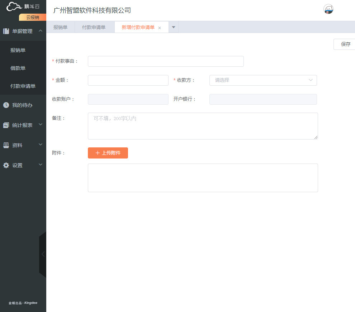This screenshot has height=312, width=355.
Task: Close the 新增付款申请单 tab
Action: [160, 28]
